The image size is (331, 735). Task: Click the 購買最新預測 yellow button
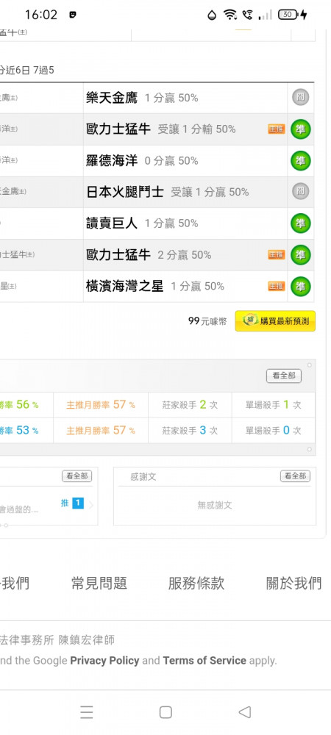[275, 321]
